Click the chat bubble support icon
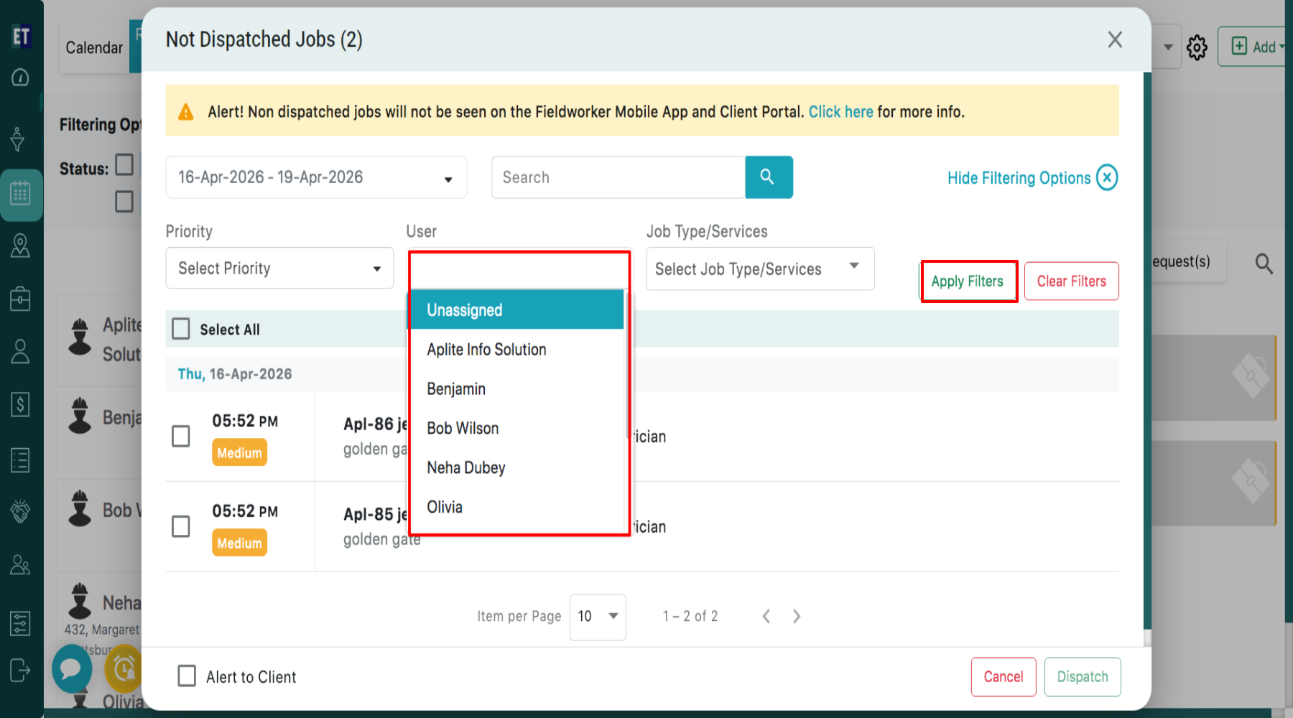The width and height of the screenshot is (1293, 718). (71, 668)
